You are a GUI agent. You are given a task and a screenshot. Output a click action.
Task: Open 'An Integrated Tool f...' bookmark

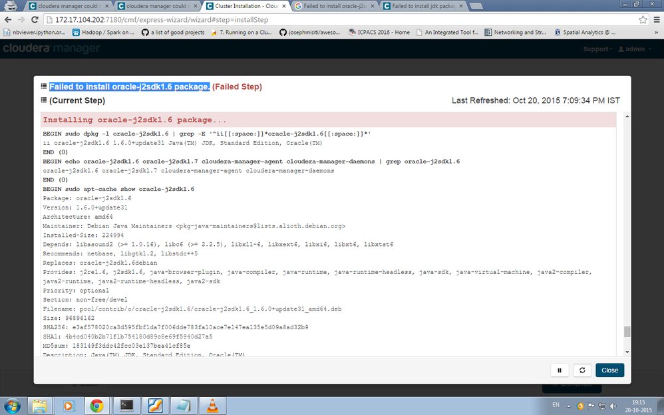[448, 32]
